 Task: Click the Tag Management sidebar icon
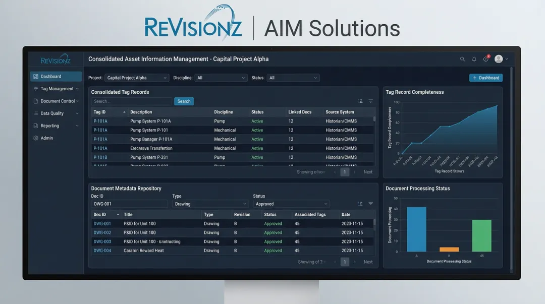(x=36, y=89)
